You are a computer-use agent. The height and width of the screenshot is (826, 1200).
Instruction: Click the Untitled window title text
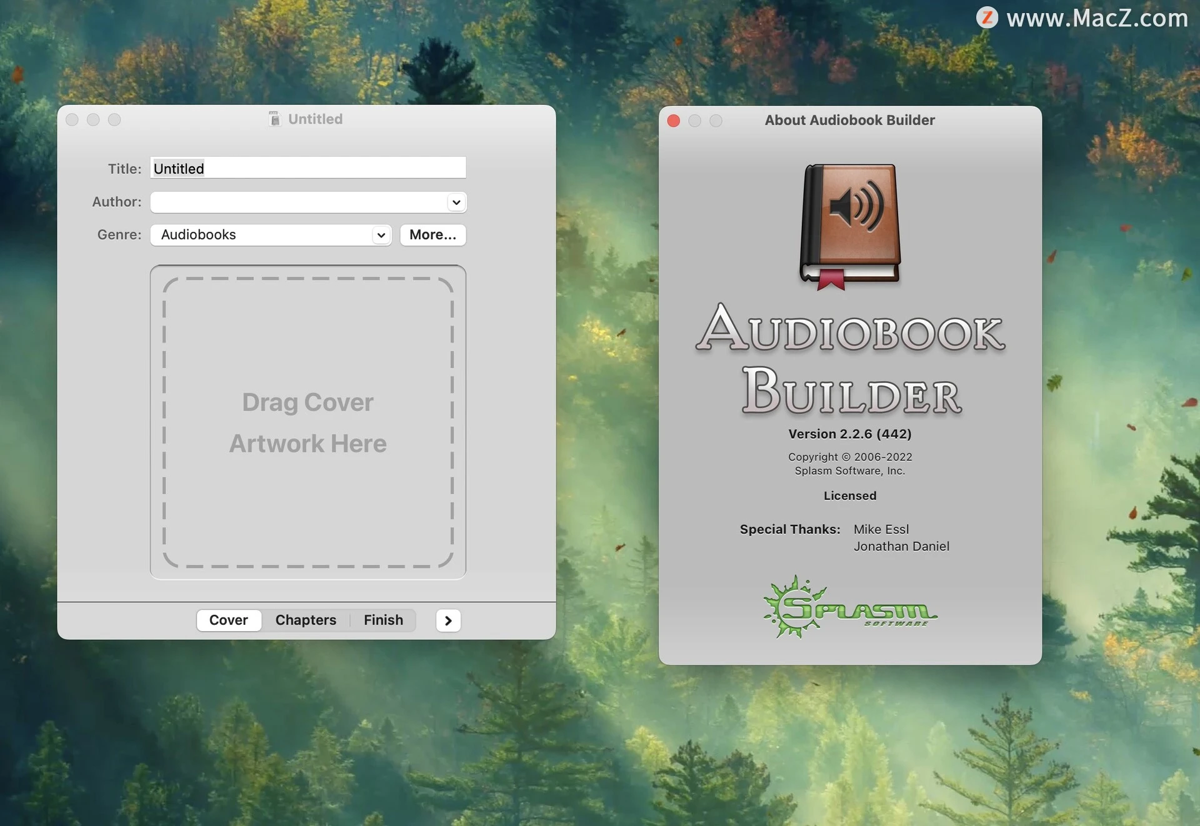(315, 119)
